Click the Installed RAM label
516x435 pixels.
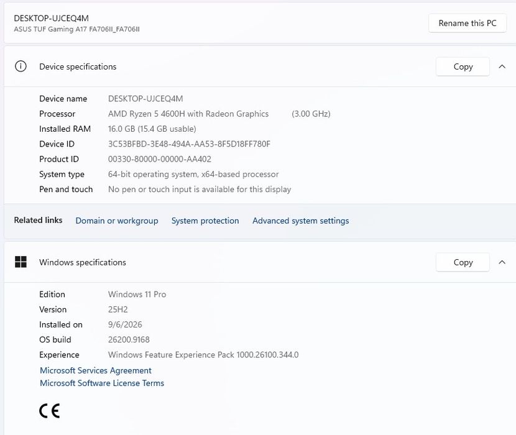(65, 129)
